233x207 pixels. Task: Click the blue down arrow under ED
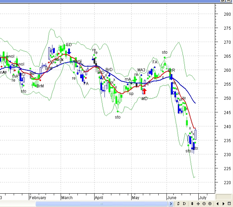pos(69,51)
